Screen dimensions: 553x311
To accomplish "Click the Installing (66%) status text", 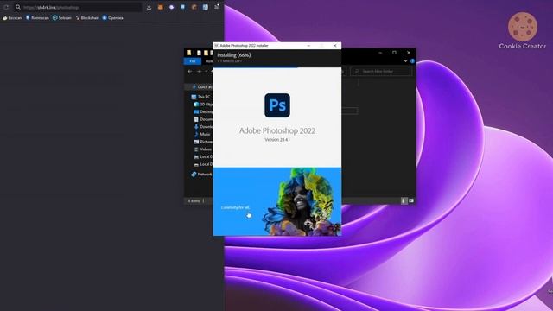I will point(234,55).
